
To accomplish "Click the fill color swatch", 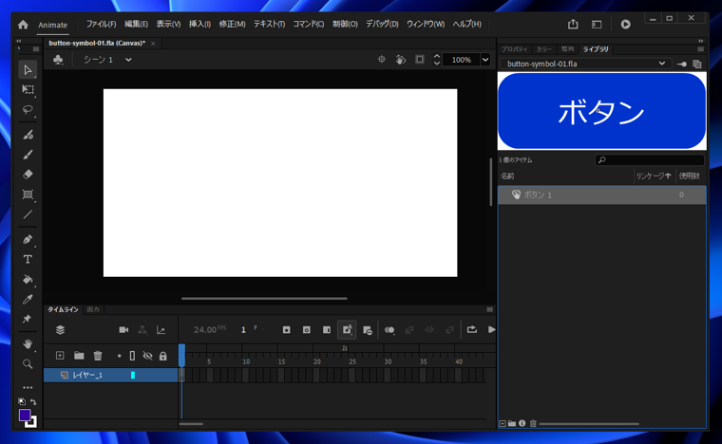I will [25, 415].
